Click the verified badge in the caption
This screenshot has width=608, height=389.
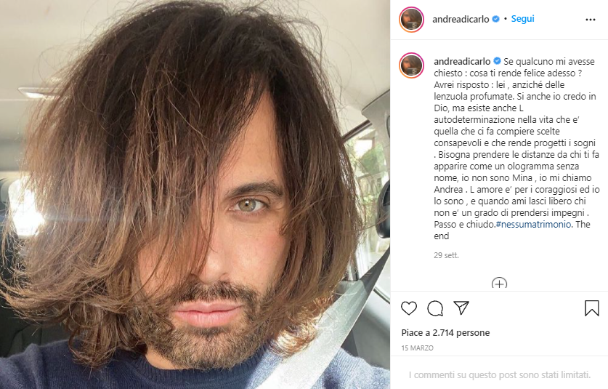497,61
